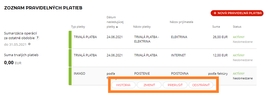The image size is (268, 101).
Task: Click plus icon on Nová pravidelná platba
Action: pos(215,13)
